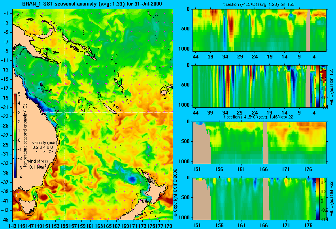Click the temperature seasonal anomaly color bar

pyautogui.click(x=15, y=136)
